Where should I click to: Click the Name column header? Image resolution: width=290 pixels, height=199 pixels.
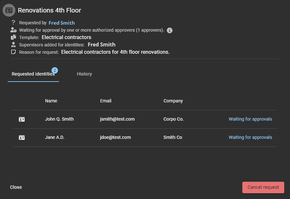[51, 101]
